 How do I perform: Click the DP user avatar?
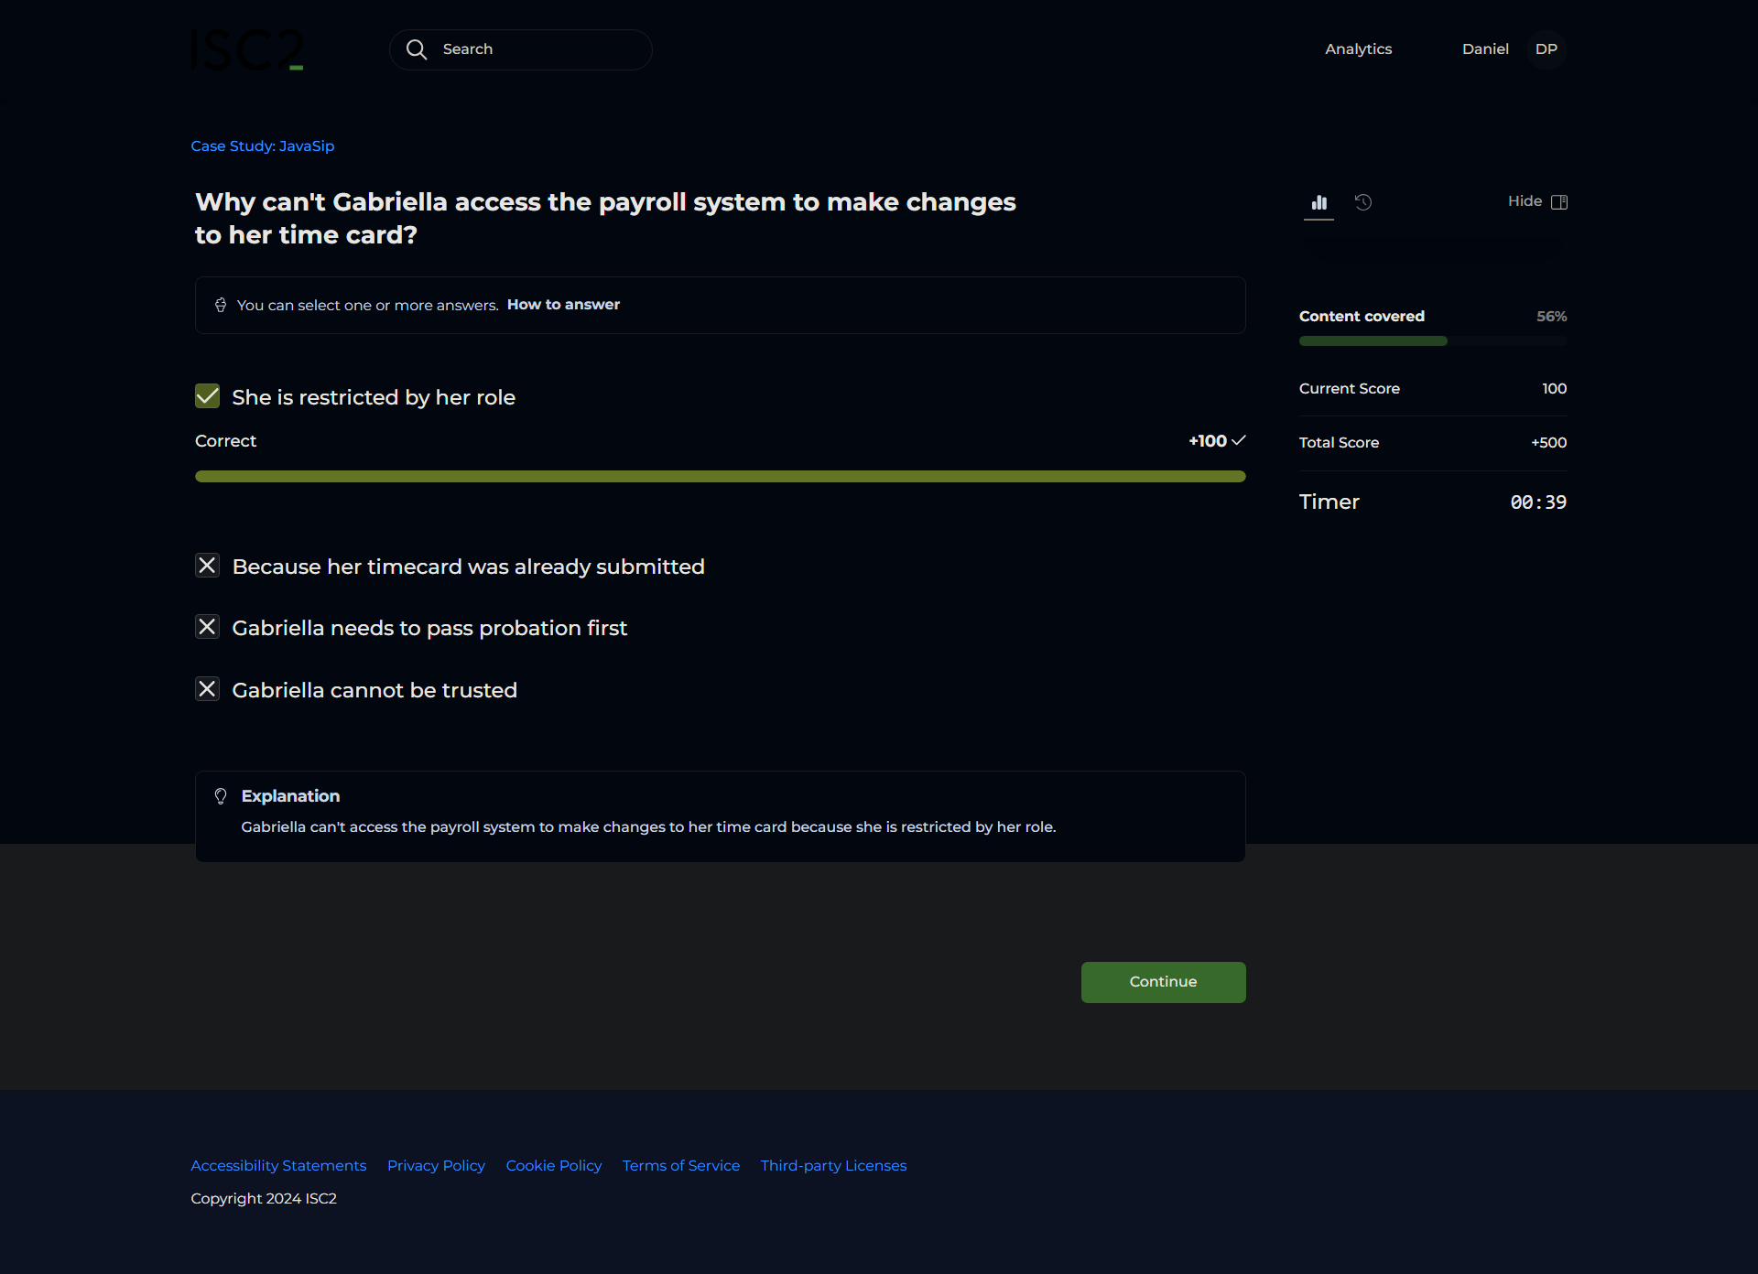tap(1546, 49)
